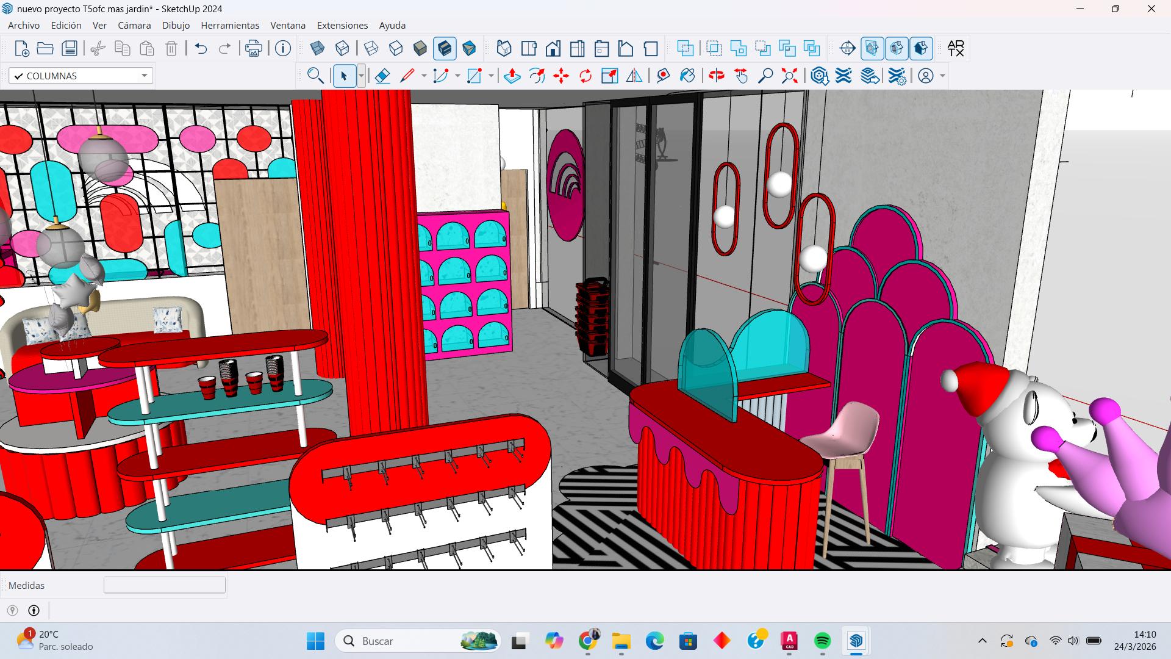
Task: Activate the Move tool
Action: (x=561, y=76)
